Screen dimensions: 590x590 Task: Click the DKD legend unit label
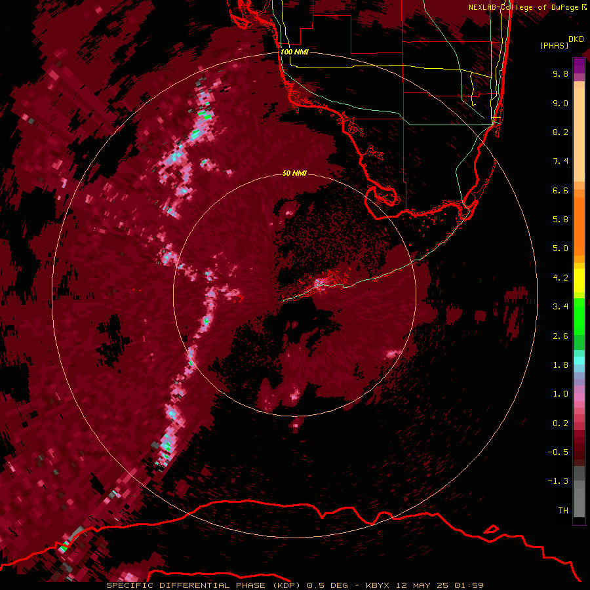(576, 39)
